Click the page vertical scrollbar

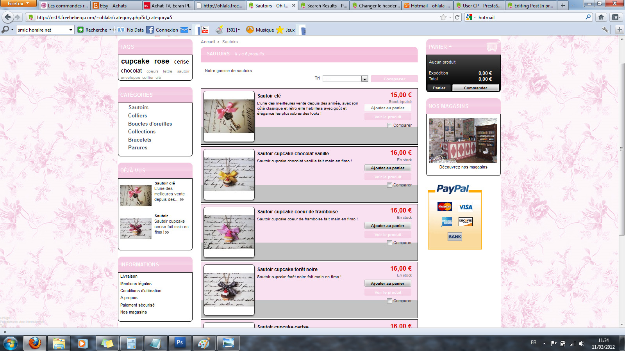click(x=621, y=148)
